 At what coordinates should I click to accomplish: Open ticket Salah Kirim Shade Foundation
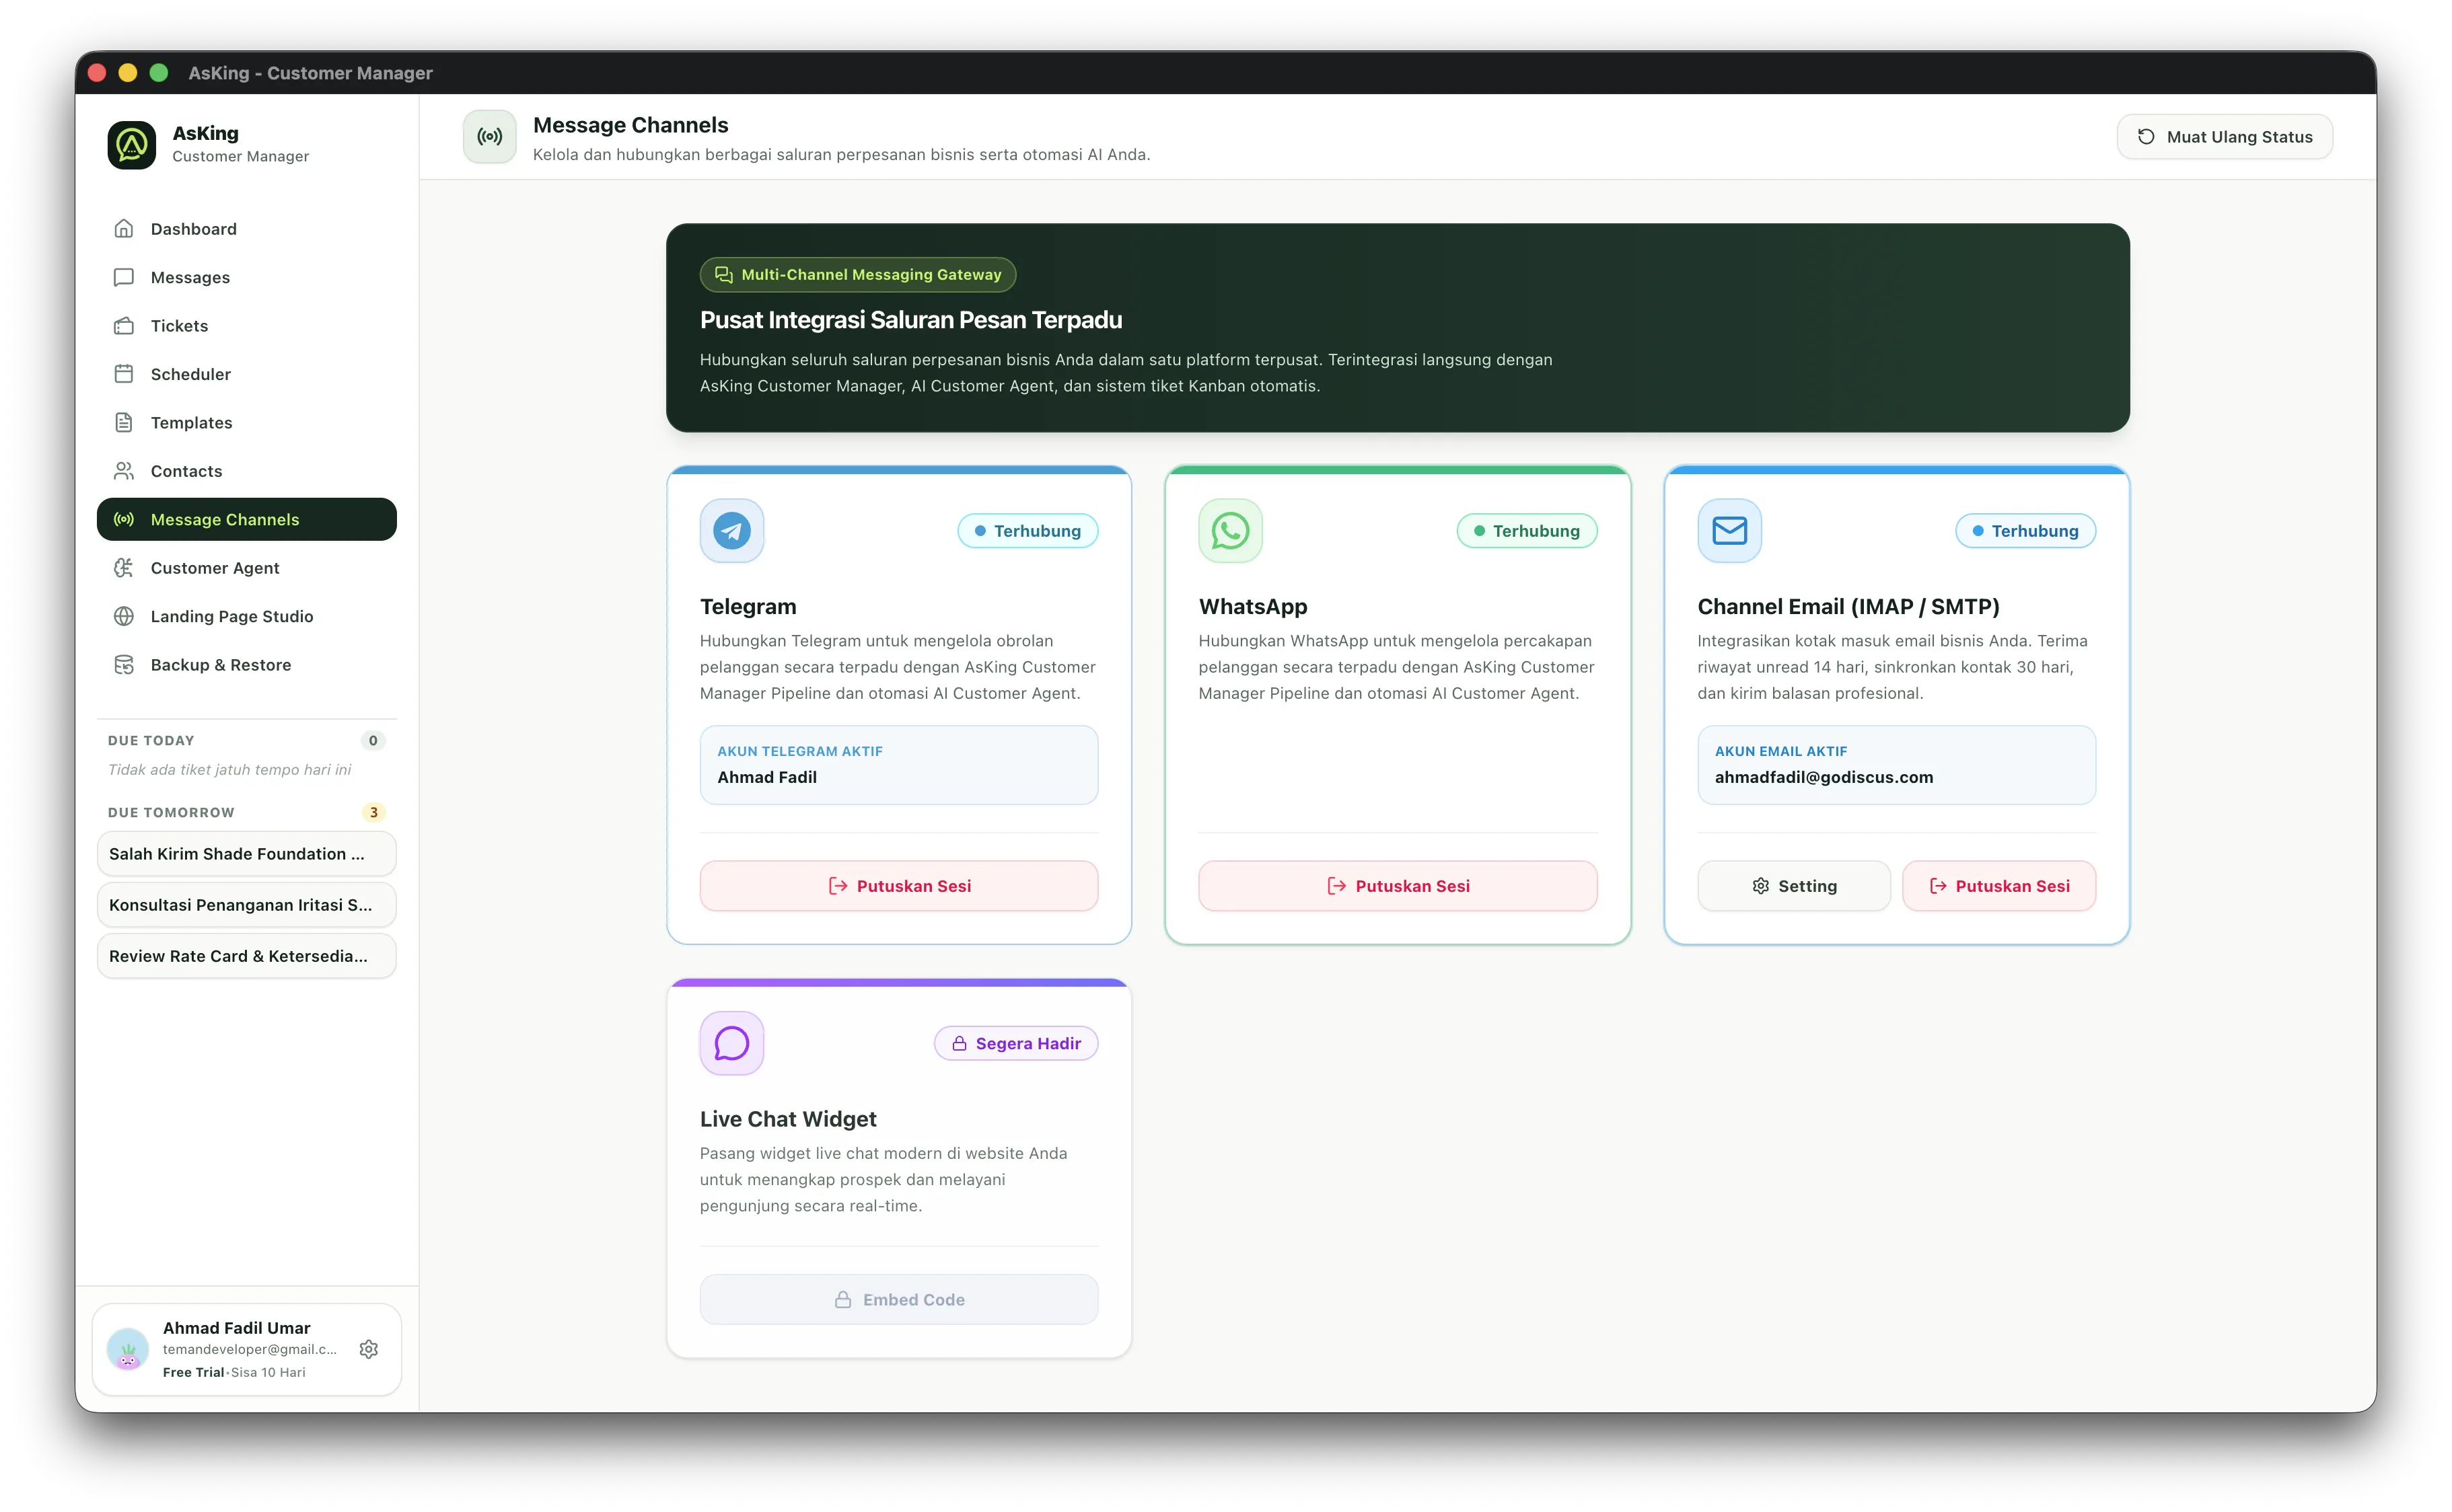click(246, 854)
